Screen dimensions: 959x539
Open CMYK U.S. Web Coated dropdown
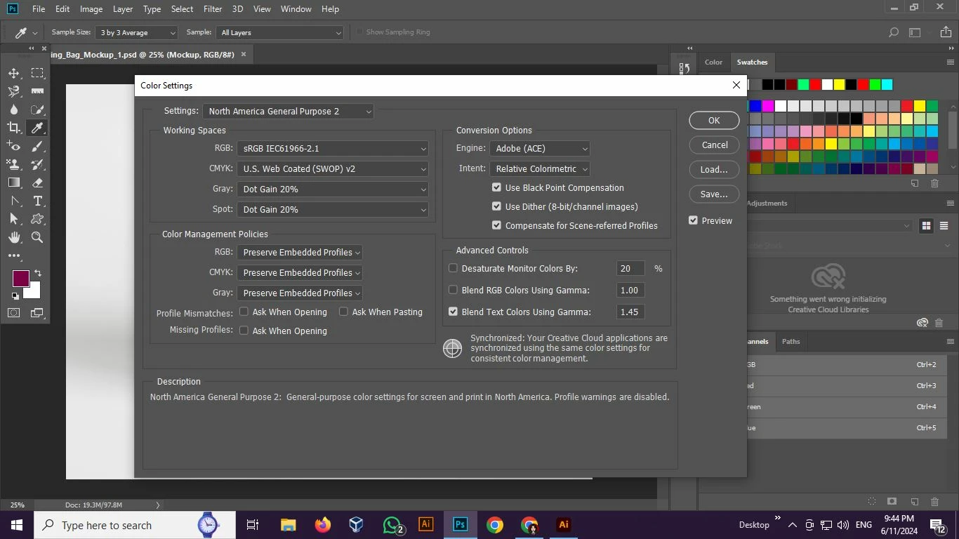333,169
